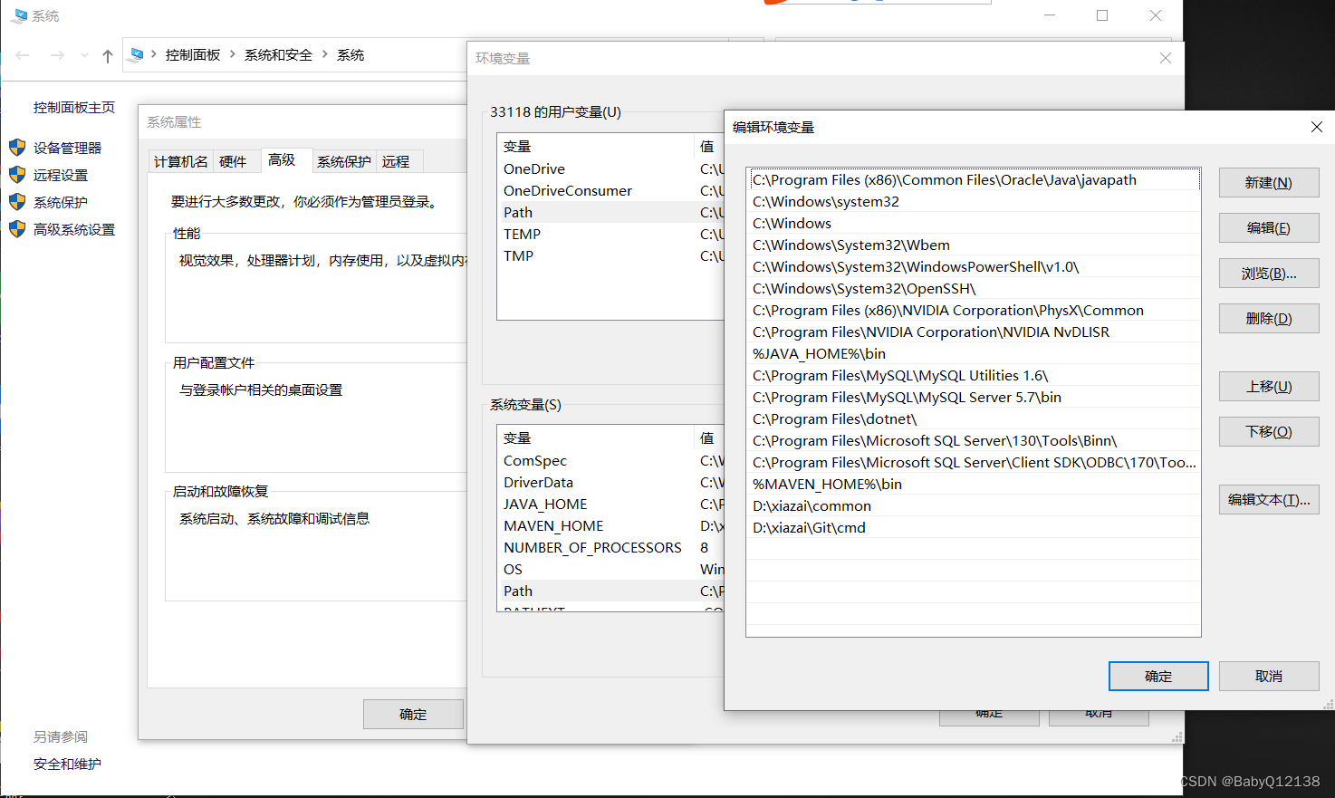Image resolution: width=1335 pixels, height=798 pixels.
Task: Select the Oracle Java javapath entry
Action: pyautogui.click(x=974, y=179)
